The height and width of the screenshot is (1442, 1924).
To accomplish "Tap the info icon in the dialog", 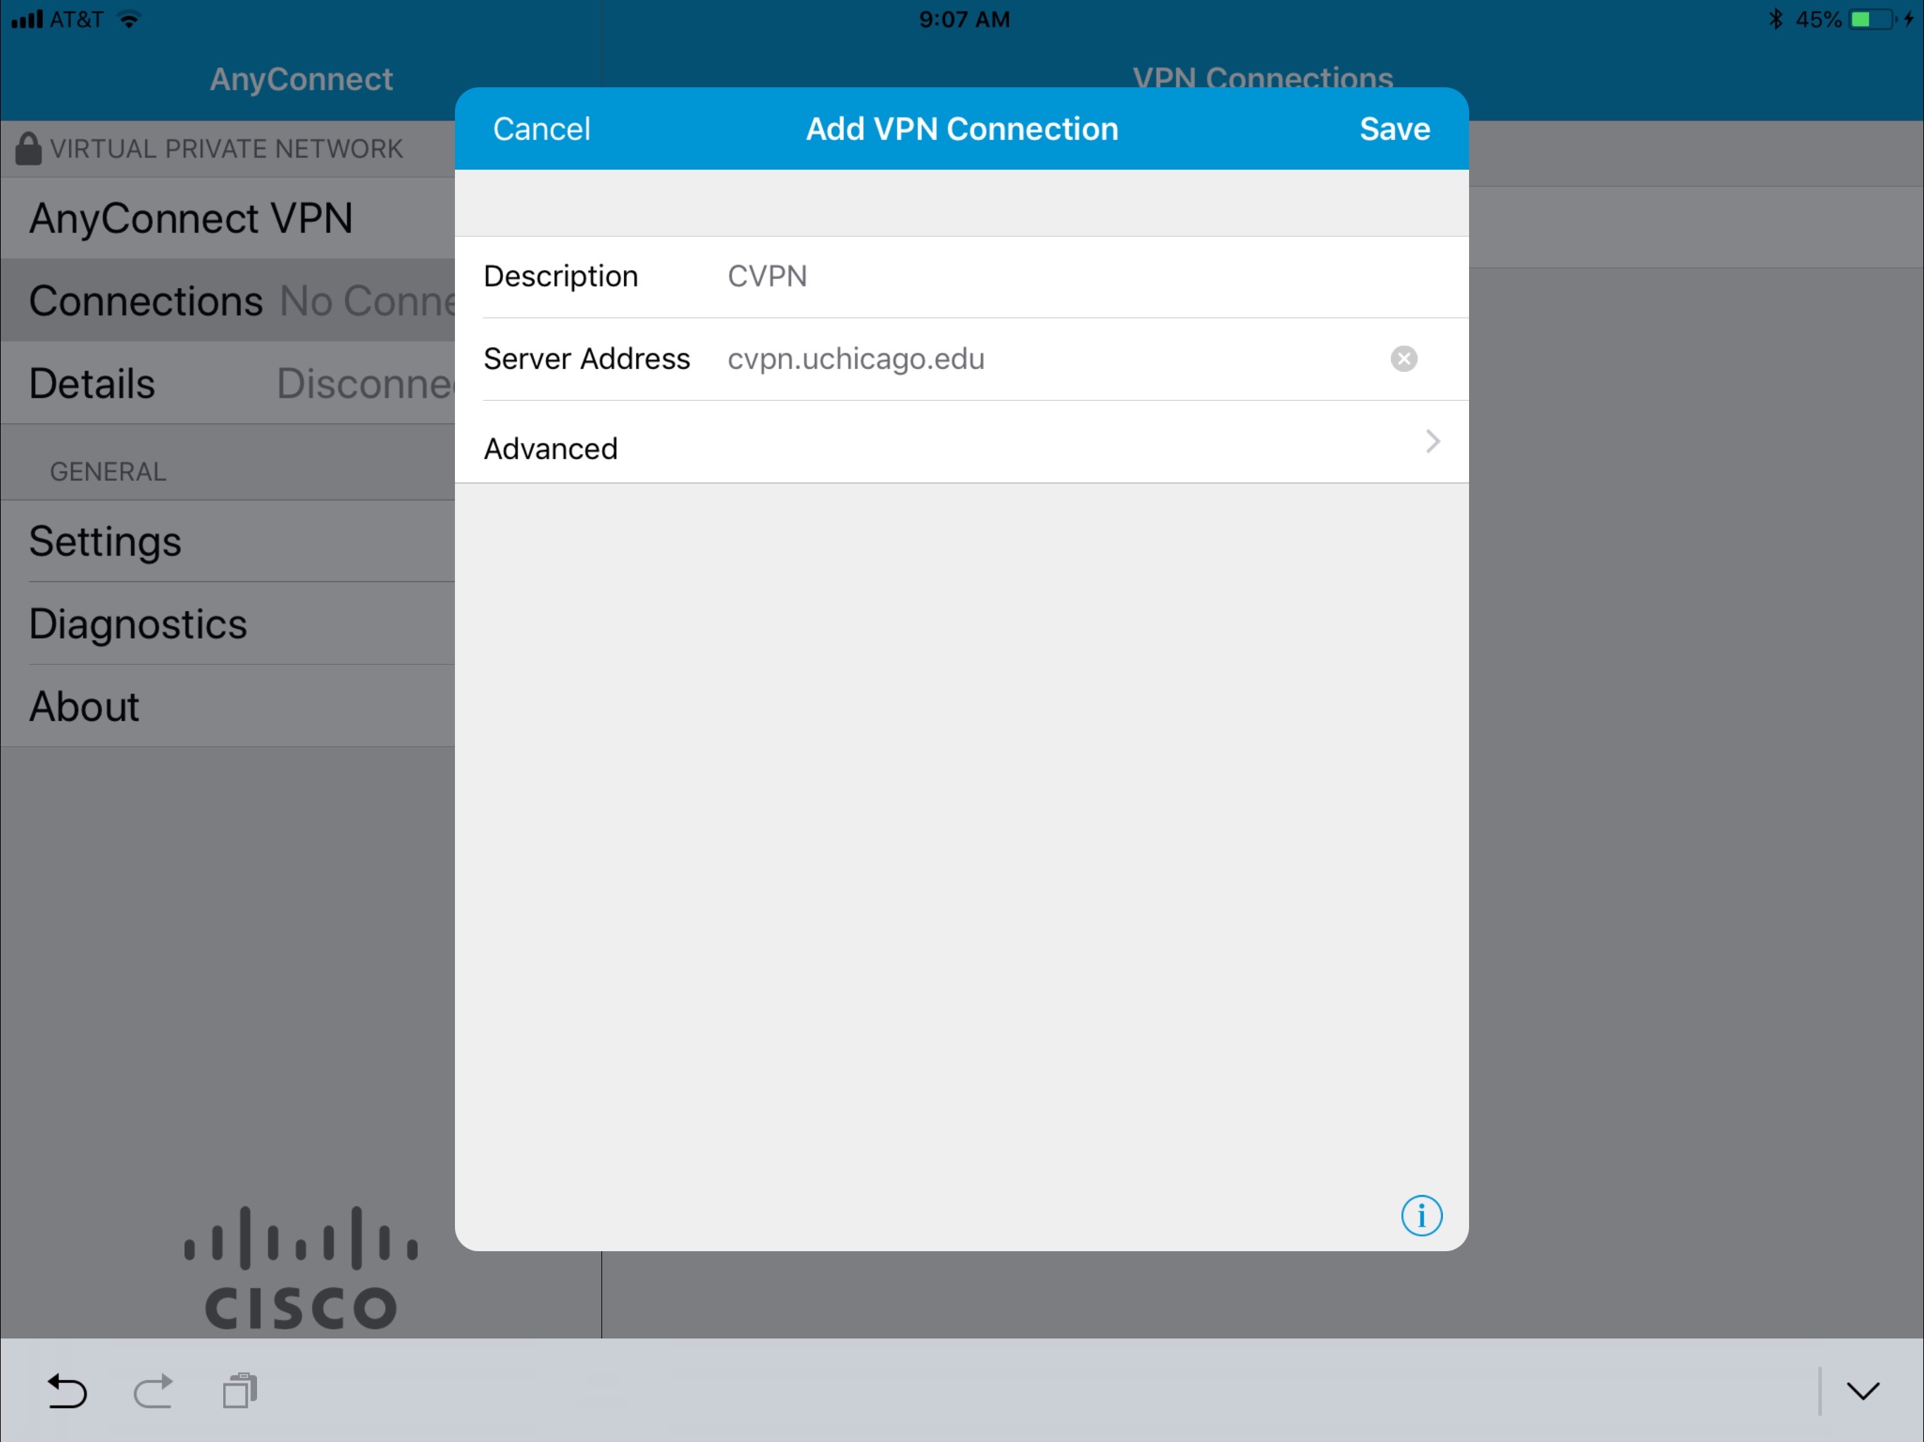I will click(x=1420, y=1215).
